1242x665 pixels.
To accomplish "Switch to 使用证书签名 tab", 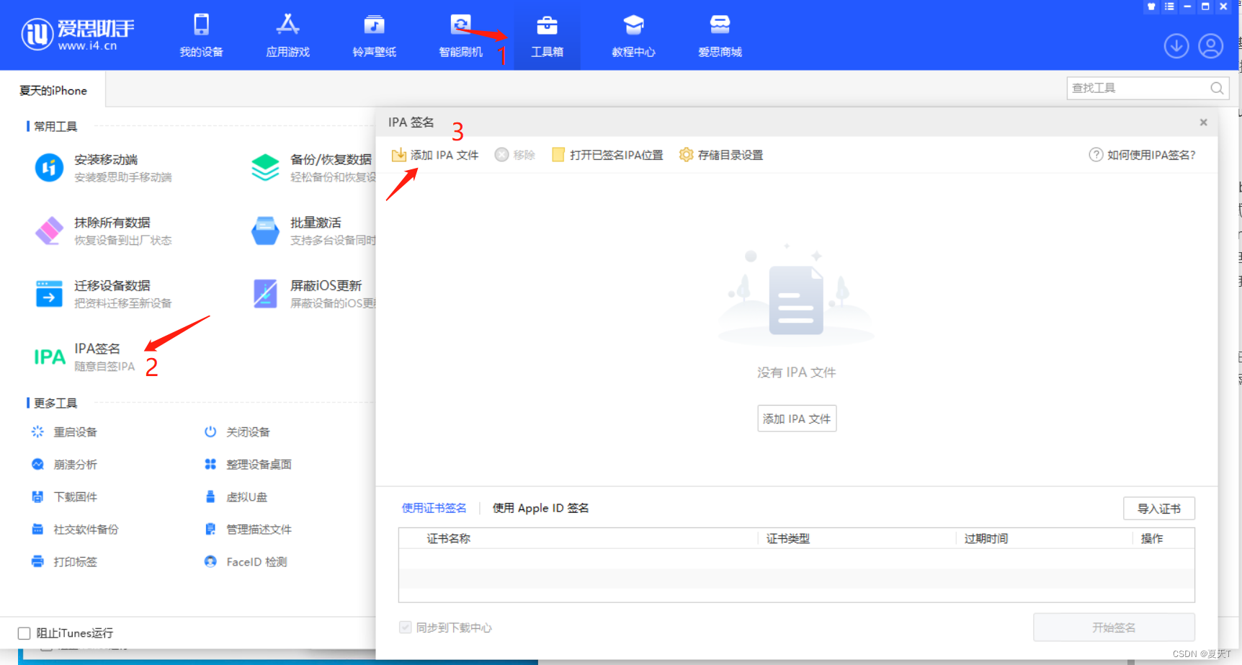I will (434, 508).
